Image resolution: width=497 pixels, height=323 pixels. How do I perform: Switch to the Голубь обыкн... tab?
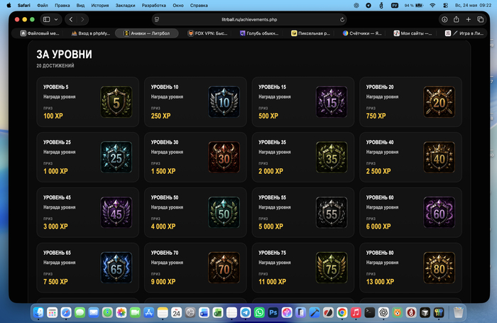[259, 33]
